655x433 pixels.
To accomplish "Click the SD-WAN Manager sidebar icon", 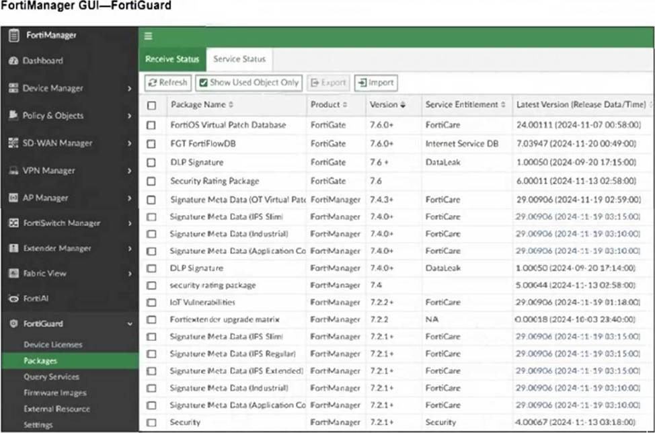I will click(x=13, y=143).
